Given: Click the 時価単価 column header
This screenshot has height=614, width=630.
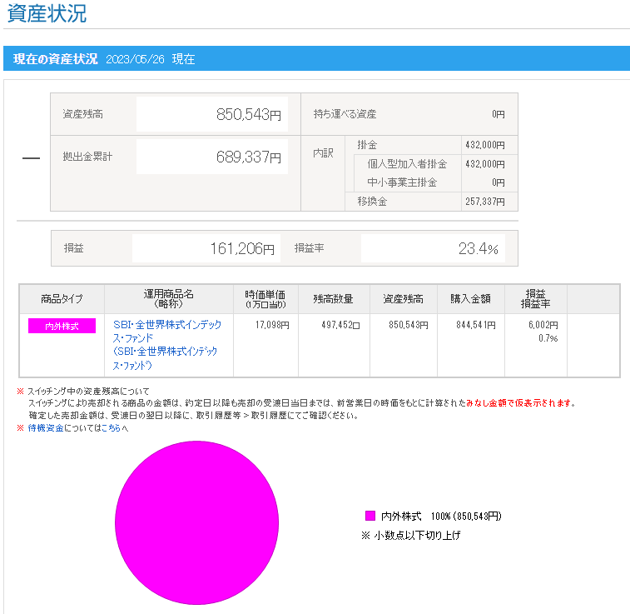Looking at the screenshot, I should pyautogui.click(x=265, y=299).
